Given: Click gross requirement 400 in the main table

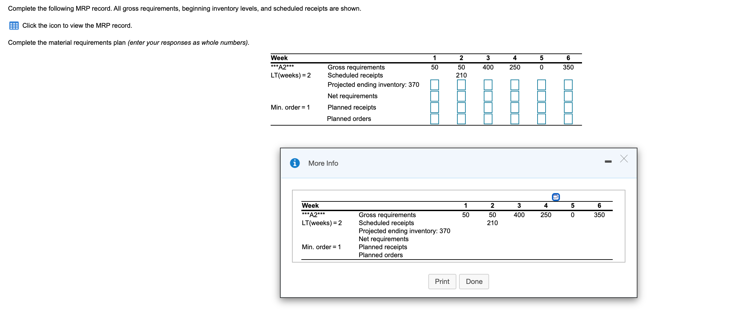Looking at the screenshot, I should click(x=488, y=67).
